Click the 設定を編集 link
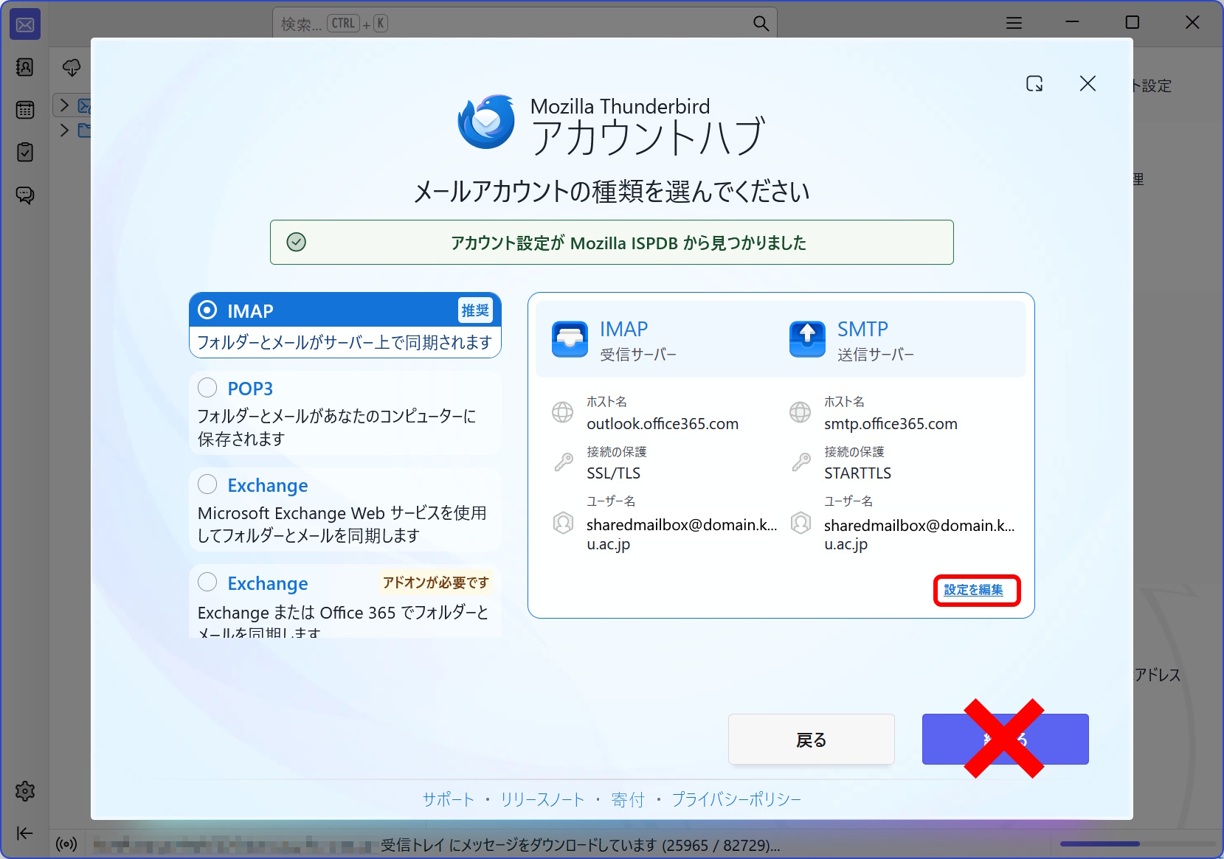This screenshot has width=1224, height=859. click(973, 590)
